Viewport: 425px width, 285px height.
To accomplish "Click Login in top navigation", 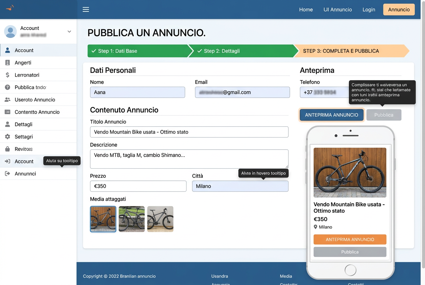I will click(369, 9).
